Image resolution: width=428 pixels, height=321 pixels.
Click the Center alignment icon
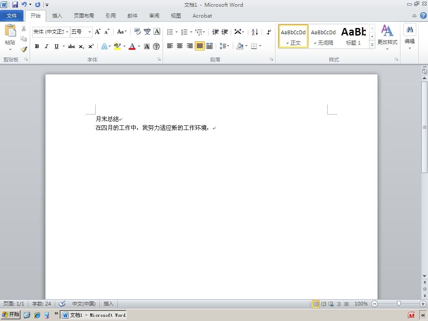[x=180, y=46]
